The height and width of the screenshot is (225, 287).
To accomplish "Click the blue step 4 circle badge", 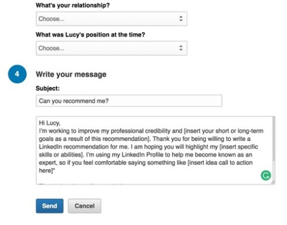I will tap(17, 74).
